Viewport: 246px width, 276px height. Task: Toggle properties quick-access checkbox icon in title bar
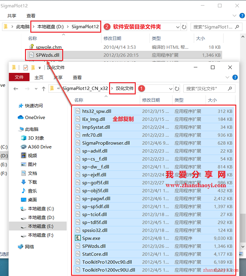[26, 67]
